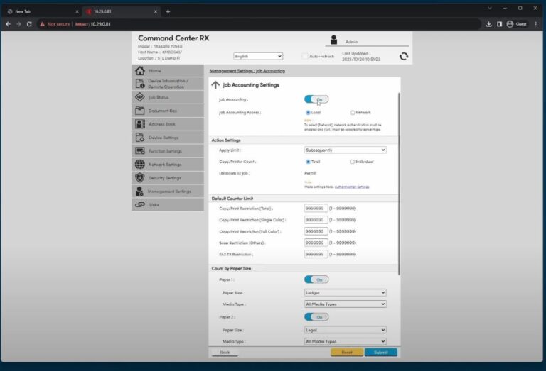Click the address bar URL
Viewport: 546px width, 371px height.
(x=93, y=24)
